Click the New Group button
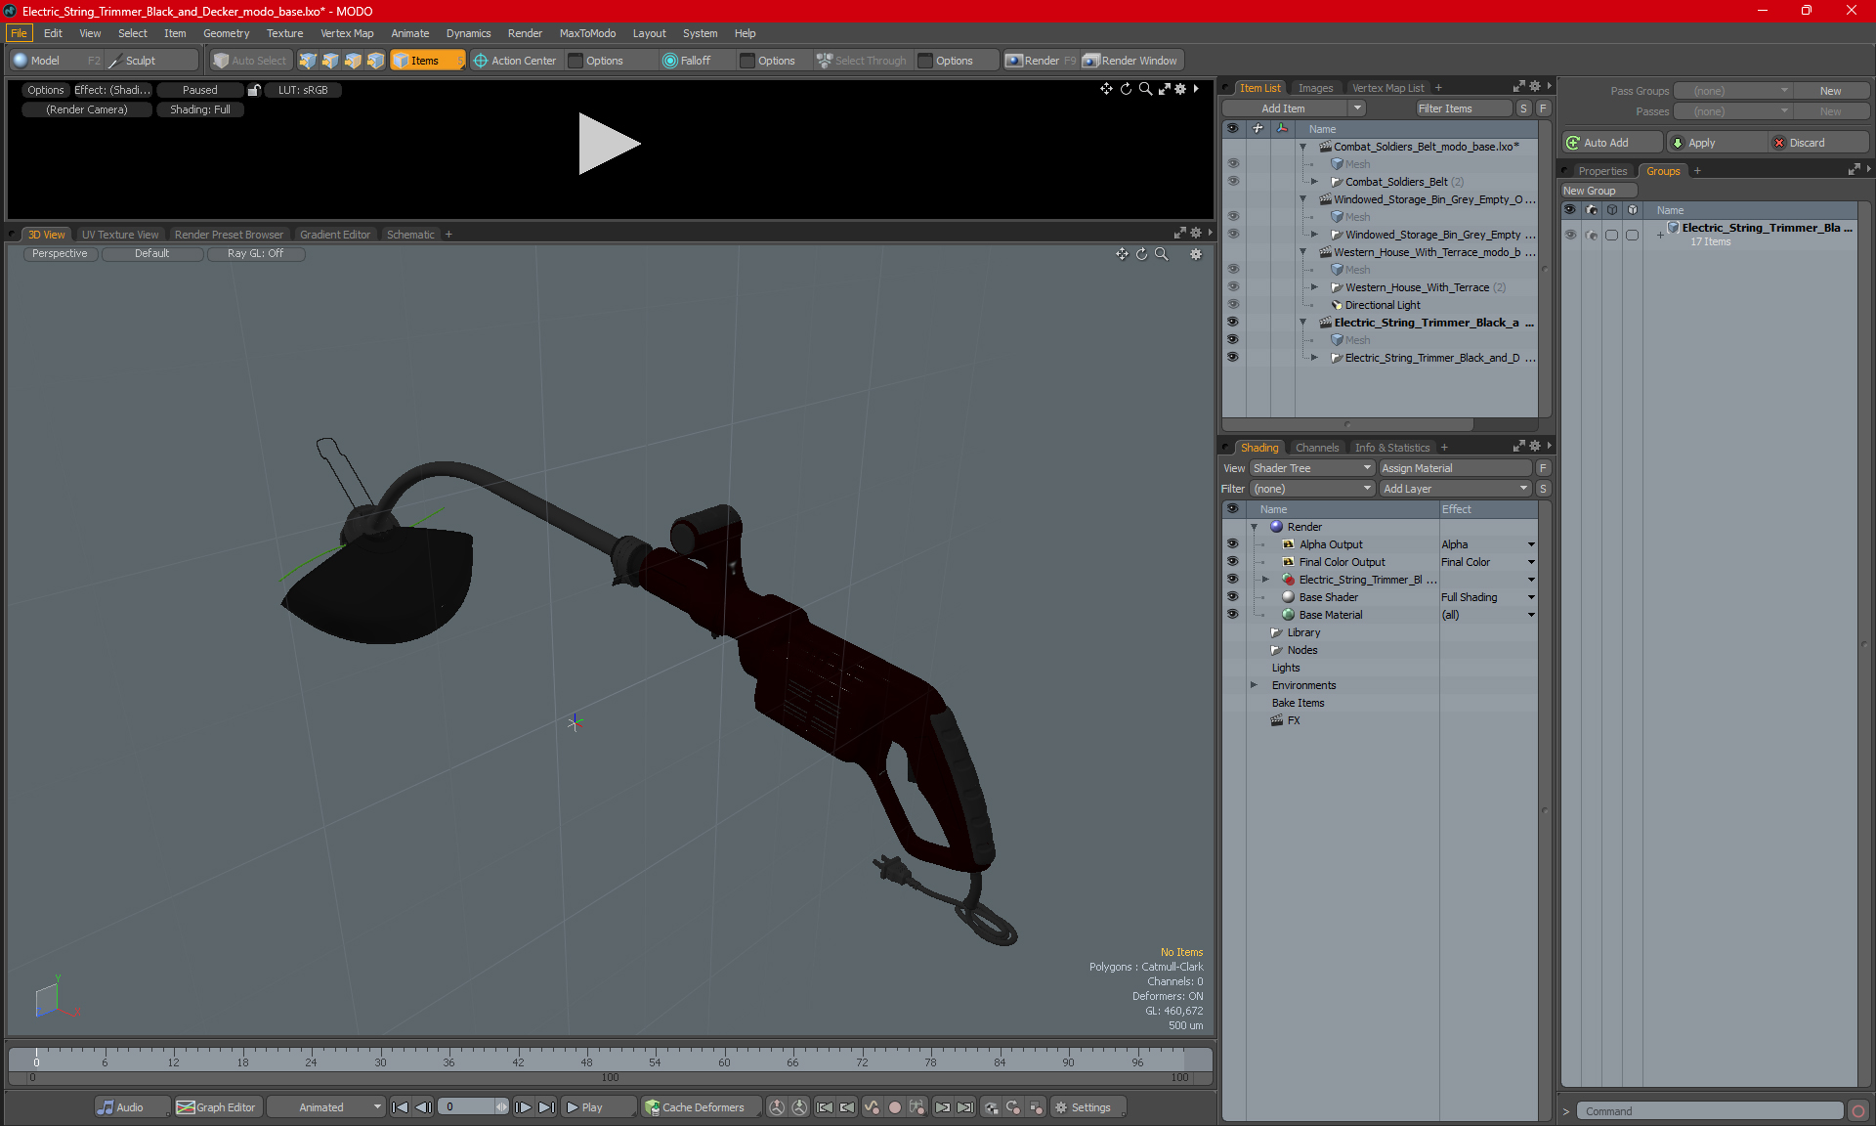1876x1126 pixels. pos(1599,191)
